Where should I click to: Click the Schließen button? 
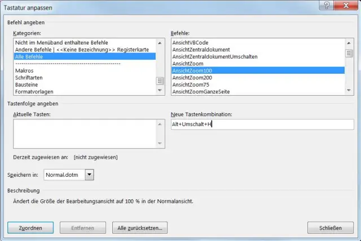click(331, 227)
